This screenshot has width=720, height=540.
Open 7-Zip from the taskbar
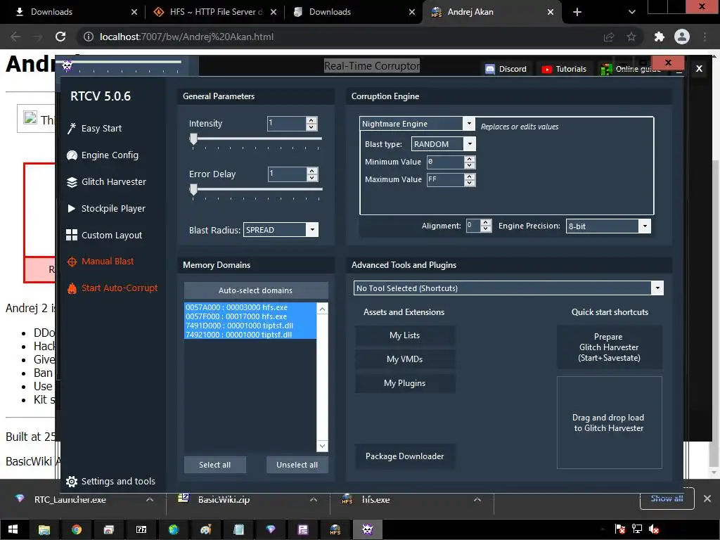tap(141, 529)
